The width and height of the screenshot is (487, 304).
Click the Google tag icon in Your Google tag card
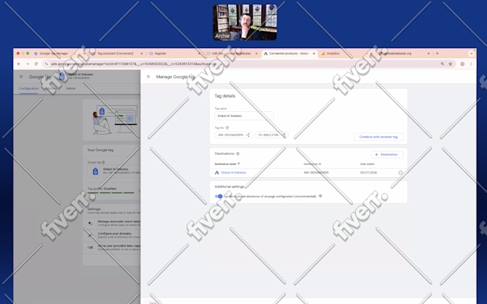click(95, 171)
